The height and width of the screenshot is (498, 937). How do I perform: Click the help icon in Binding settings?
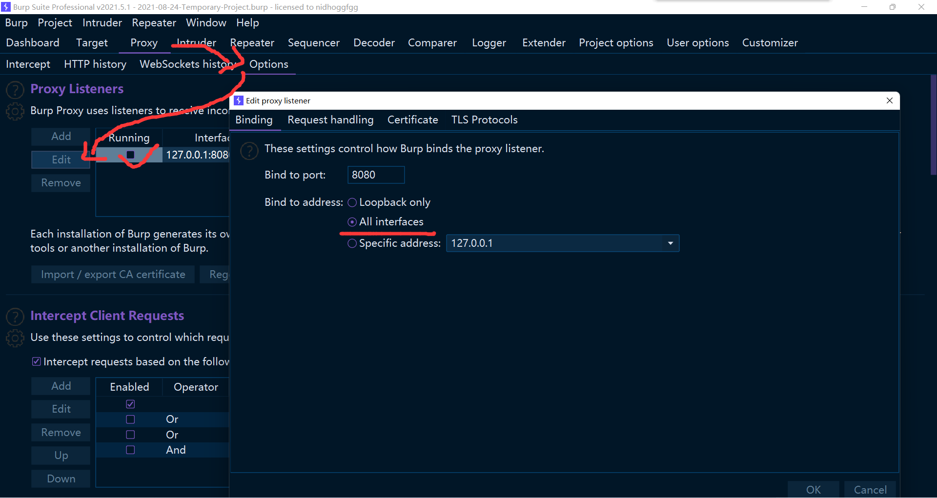pyautogui.click(x=249, y=151)
